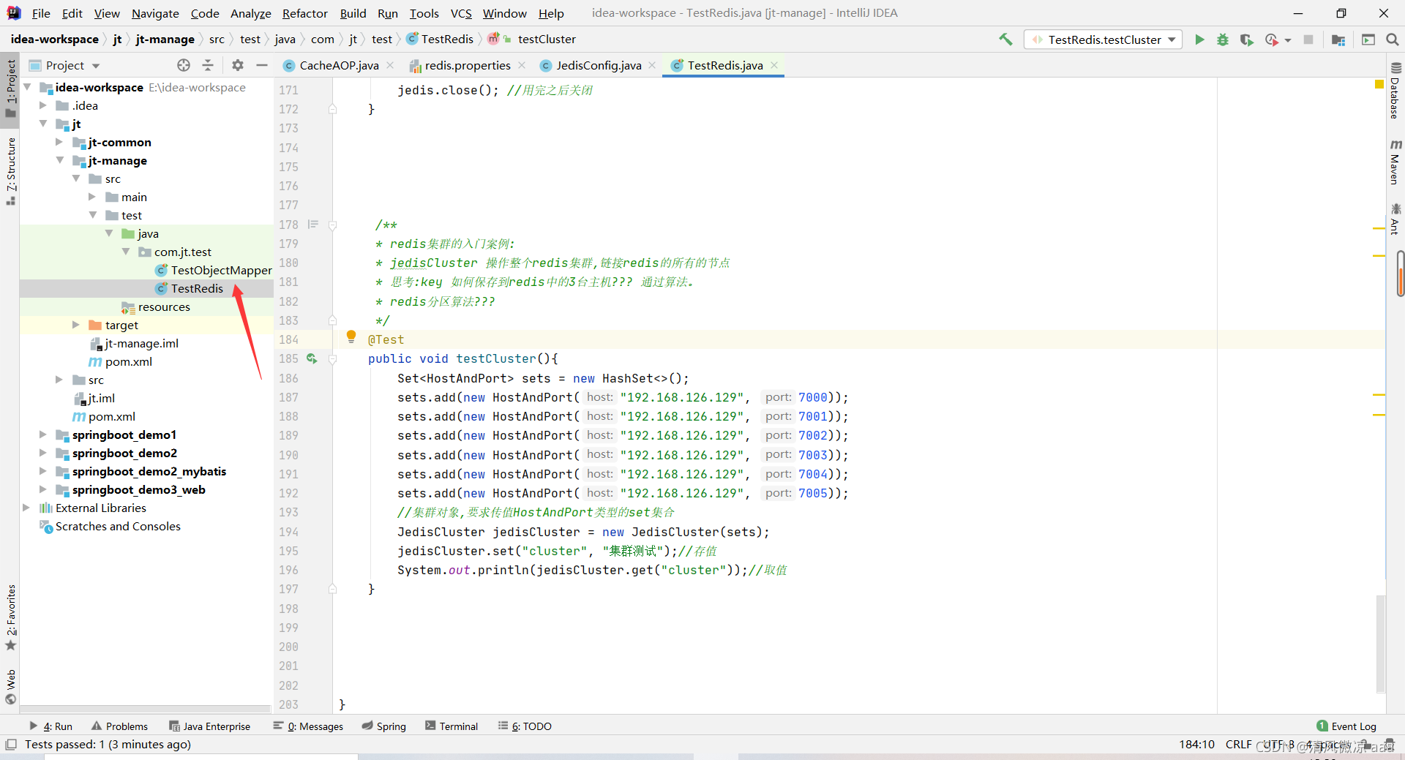Open the VCS menu

coord(461,13)
